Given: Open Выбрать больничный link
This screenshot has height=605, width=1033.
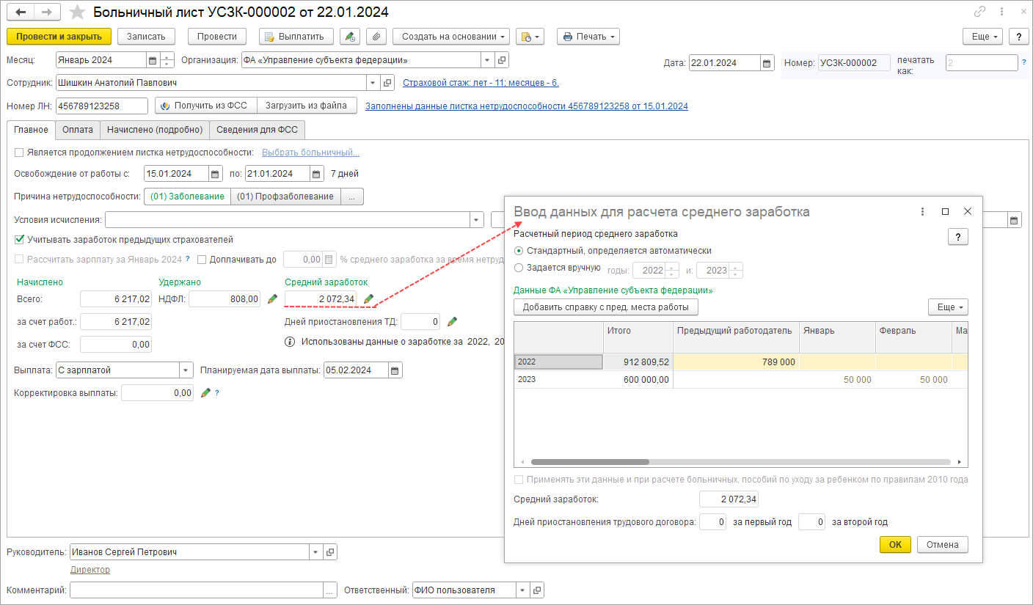Looking at the screenshot, I should (x=310, y=153).
